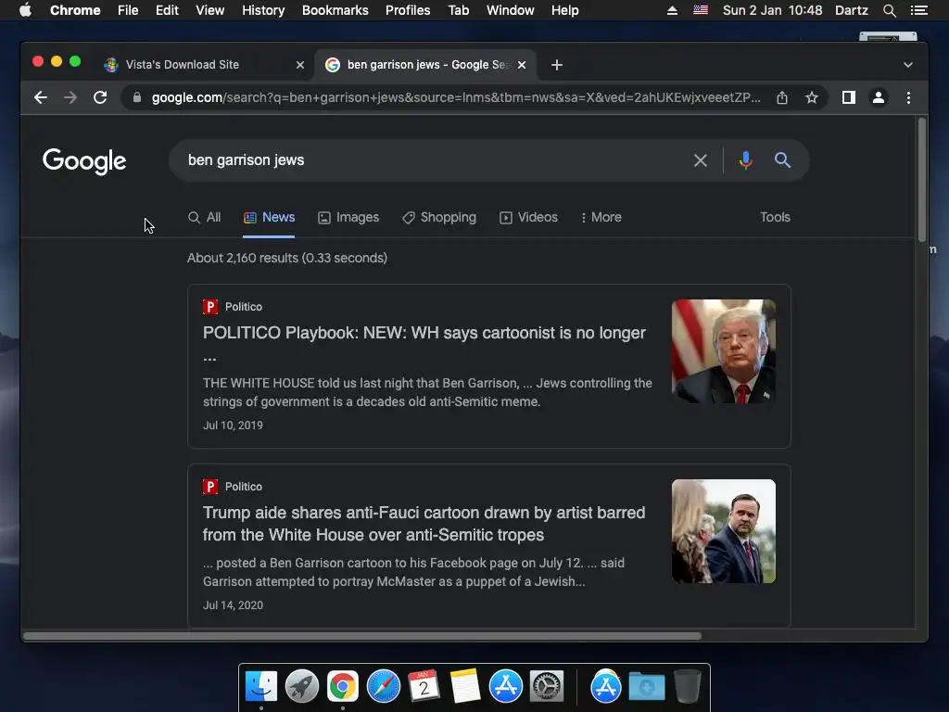The height and width of the screenshot is (712, 949).
Task: Open the POLITICO Playbook headline link
Action: point(424,344)
